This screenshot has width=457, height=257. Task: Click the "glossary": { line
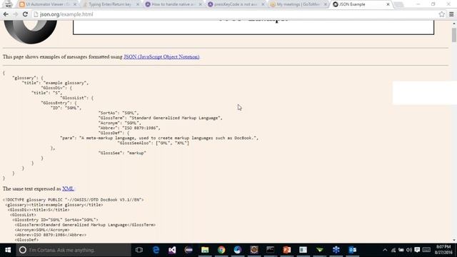[x=28, y=78]
